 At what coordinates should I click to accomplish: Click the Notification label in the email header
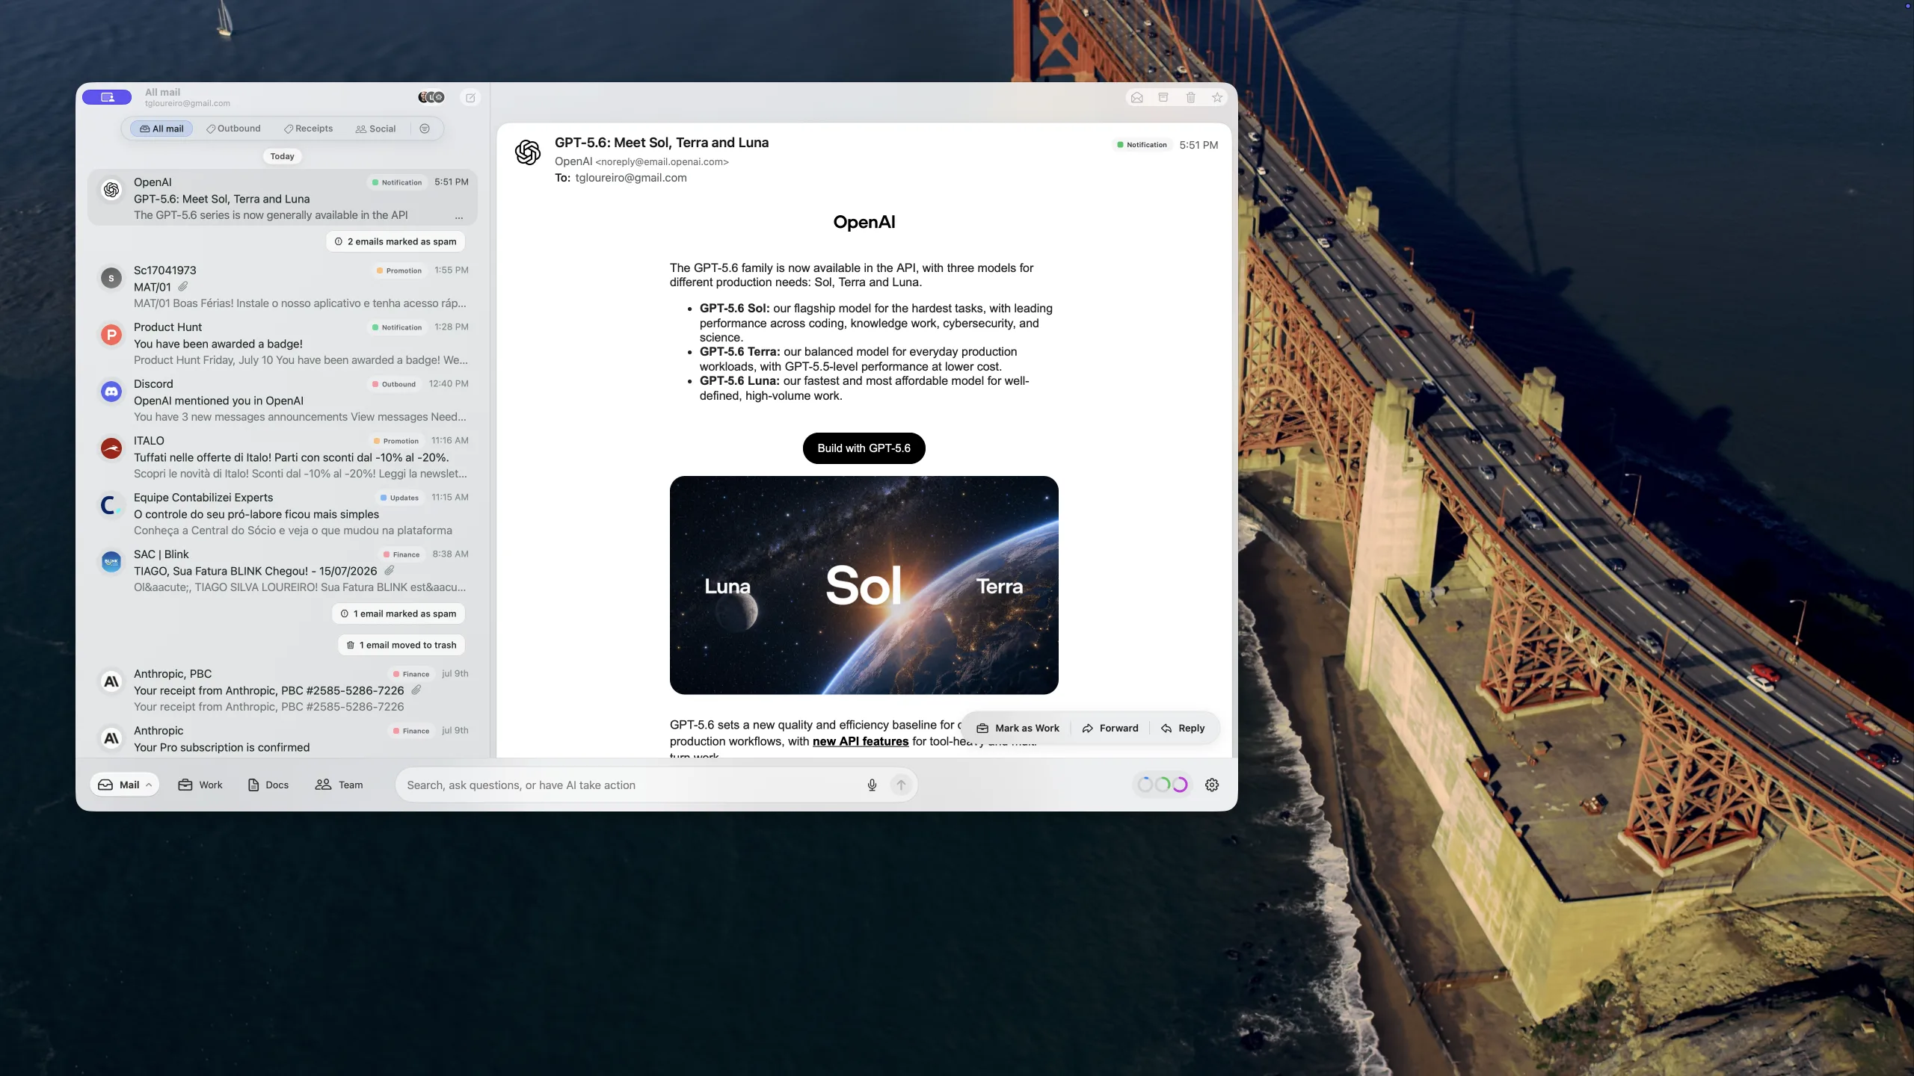click(x=1142, y=145)
